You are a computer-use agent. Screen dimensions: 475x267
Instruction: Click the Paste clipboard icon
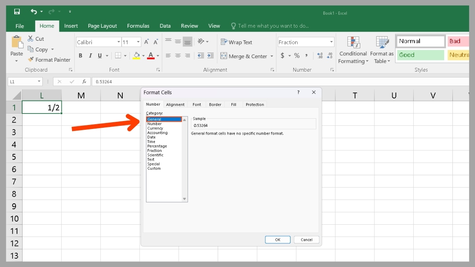click(x=17, y=42)
